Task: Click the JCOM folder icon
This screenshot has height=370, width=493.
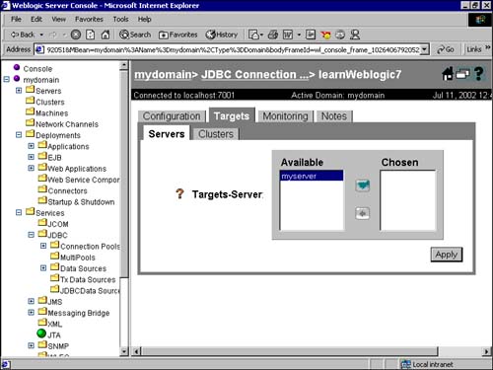Action: 42,222
